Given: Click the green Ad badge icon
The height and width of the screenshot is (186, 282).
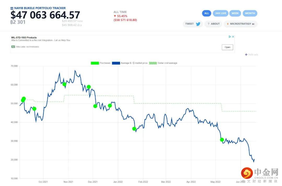Looking at the screenshot, I should point(13,47).
